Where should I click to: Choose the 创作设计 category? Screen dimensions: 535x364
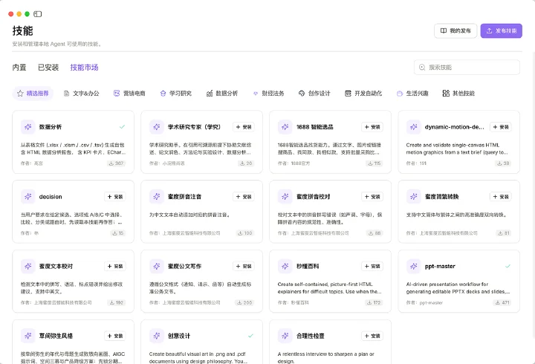[314, 93]
